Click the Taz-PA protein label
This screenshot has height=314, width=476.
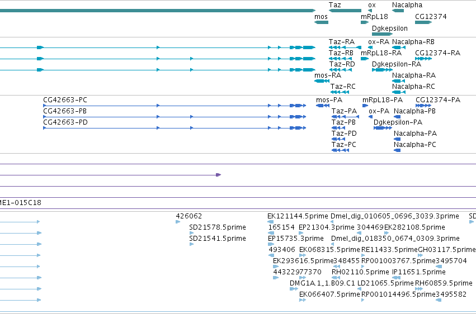tap(344, 111)
